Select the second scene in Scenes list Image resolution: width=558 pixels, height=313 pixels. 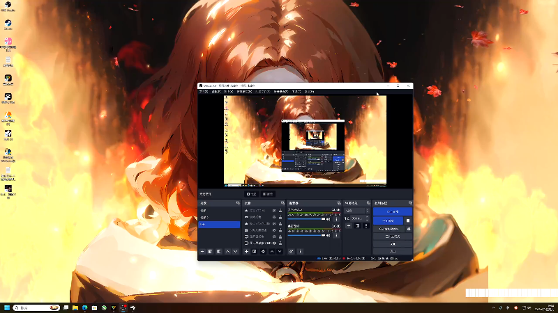pyautogui.click(x=219, y=218)
